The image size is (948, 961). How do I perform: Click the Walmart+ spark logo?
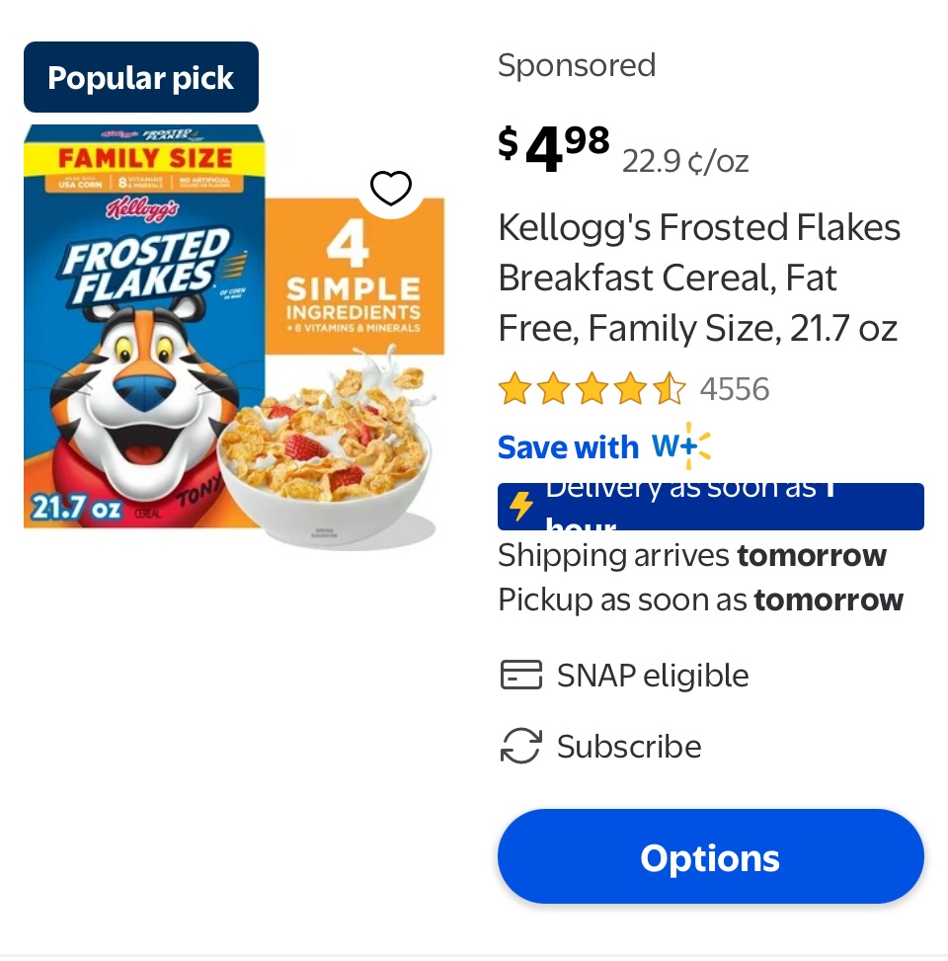tap(682, 446)
